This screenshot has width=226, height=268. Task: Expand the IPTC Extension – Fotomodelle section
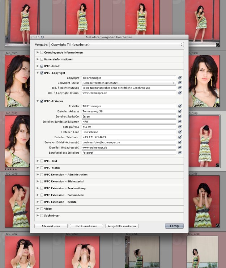tap(38, 195)
